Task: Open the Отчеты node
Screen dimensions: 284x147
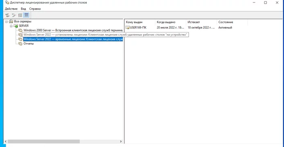Action: point(29,44)
